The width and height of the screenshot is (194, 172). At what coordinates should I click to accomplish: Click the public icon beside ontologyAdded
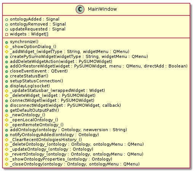[6, 19]
